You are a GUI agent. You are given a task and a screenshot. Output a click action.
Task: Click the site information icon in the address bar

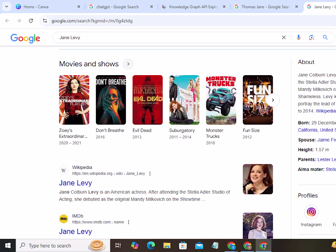(x=45, y=21)
